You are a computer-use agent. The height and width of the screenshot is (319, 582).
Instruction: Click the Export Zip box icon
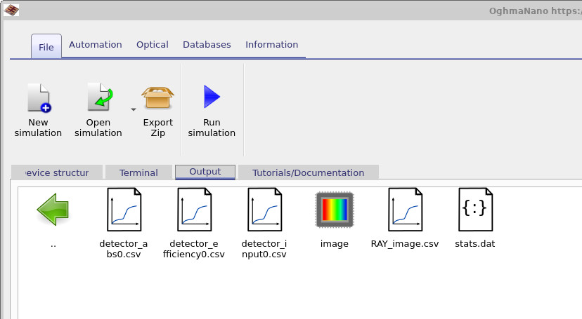pyautogui.click(x=157, y=97)
